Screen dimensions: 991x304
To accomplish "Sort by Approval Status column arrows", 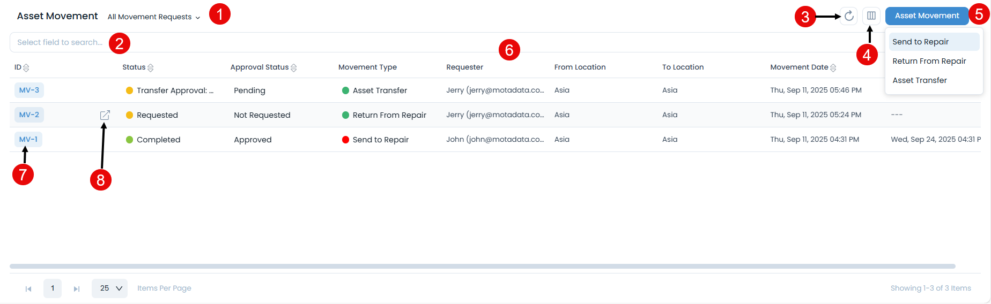I will [x=294, y=68].
